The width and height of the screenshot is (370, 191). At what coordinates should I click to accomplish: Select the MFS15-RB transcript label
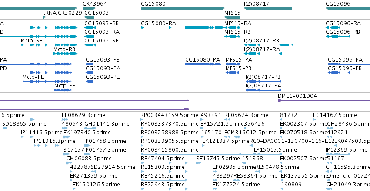[x=237, y=32]
